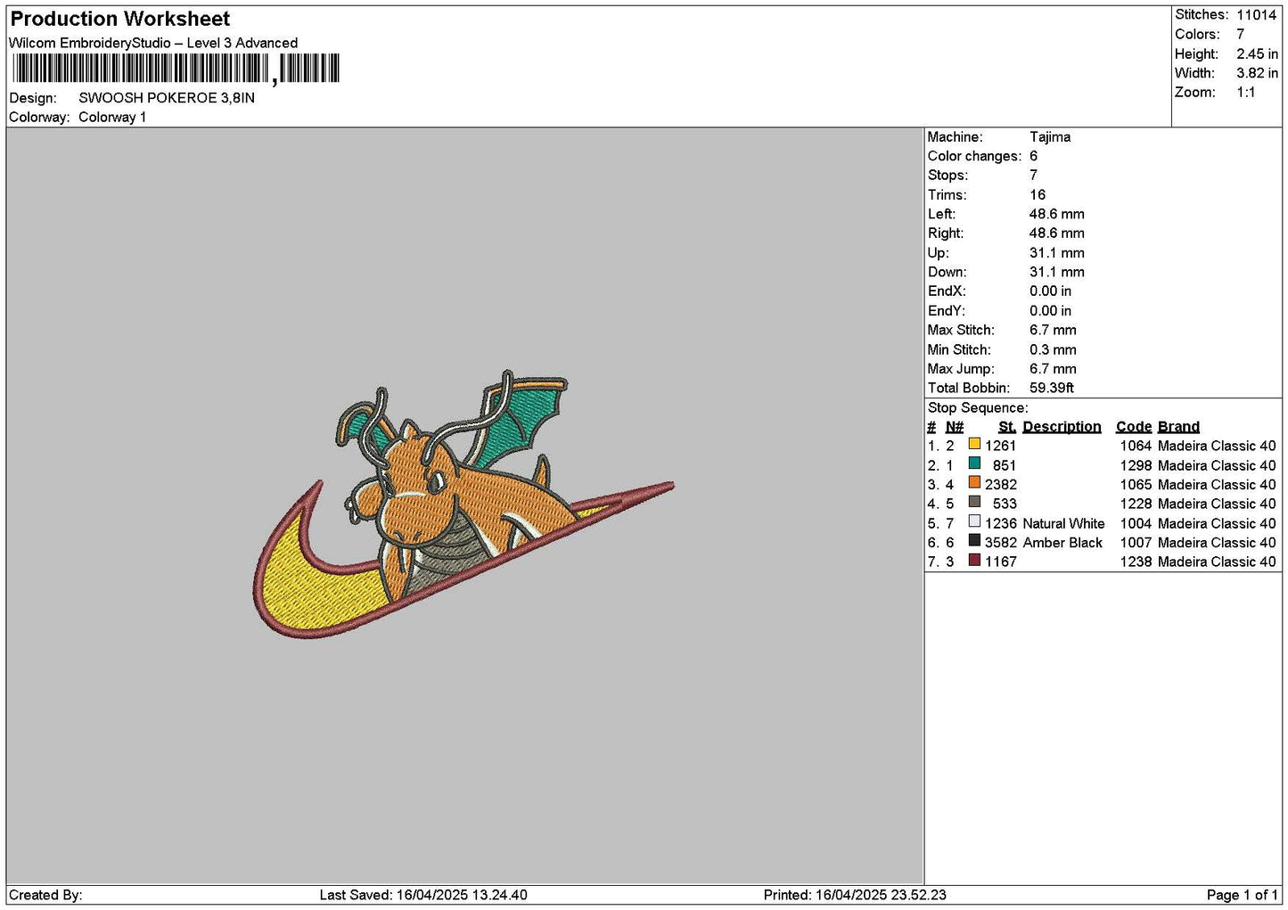
Task: Click the orange 2382 thread color swatch
Action: (x=974, y=483)
